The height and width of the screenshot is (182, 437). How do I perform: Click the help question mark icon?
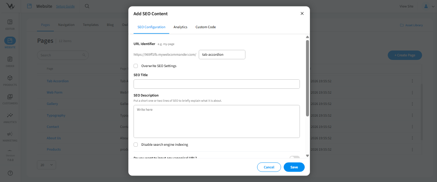coord(10,173)
